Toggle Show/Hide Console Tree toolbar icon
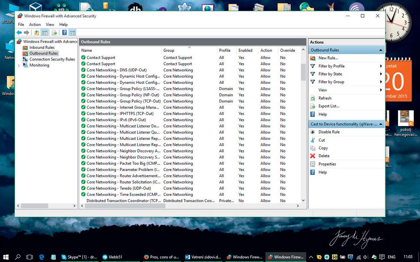This screenshot has width=420, height=262. [x=45, y=33]
